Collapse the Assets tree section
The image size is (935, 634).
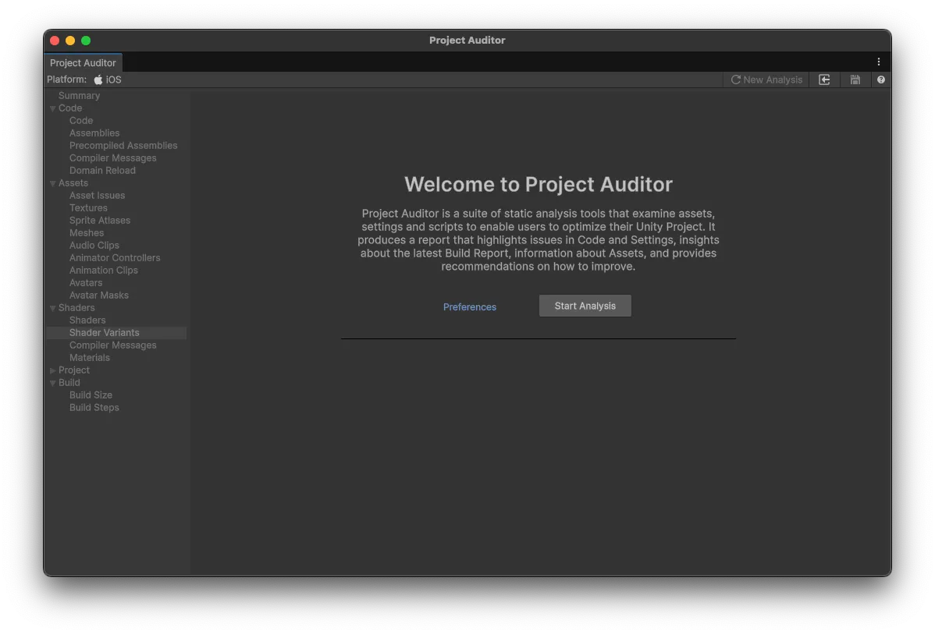[53, 183]
